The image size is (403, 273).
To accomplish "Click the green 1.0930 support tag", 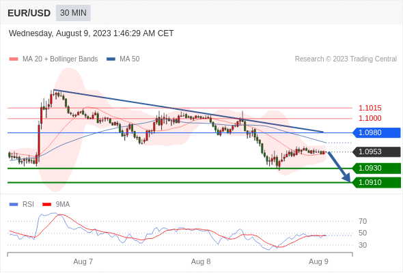I will (x=376, y=168).
